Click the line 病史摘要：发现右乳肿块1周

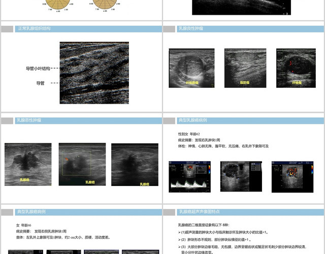coord(199,140)
